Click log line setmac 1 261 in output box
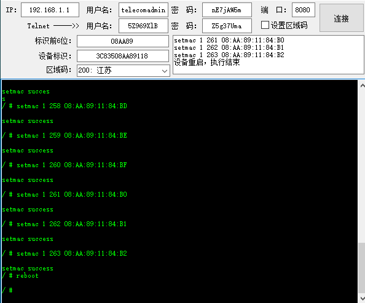Viewport: 365px width, 303px height. (229, 40)
